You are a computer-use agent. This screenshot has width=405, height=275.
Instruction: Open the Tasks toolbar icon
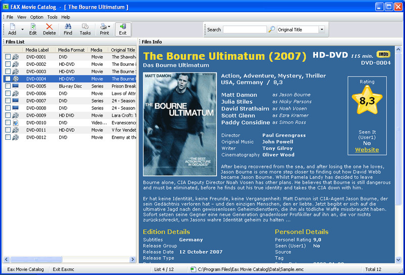tap(85, 29)
